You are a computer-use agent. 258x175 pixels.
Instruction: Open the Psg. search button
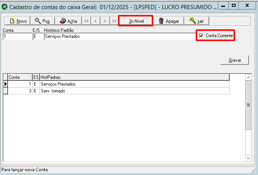(42, 21)
